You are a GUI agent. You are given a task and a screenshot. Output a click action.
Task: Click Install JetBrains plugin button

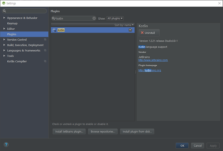(x=69, y=132)
